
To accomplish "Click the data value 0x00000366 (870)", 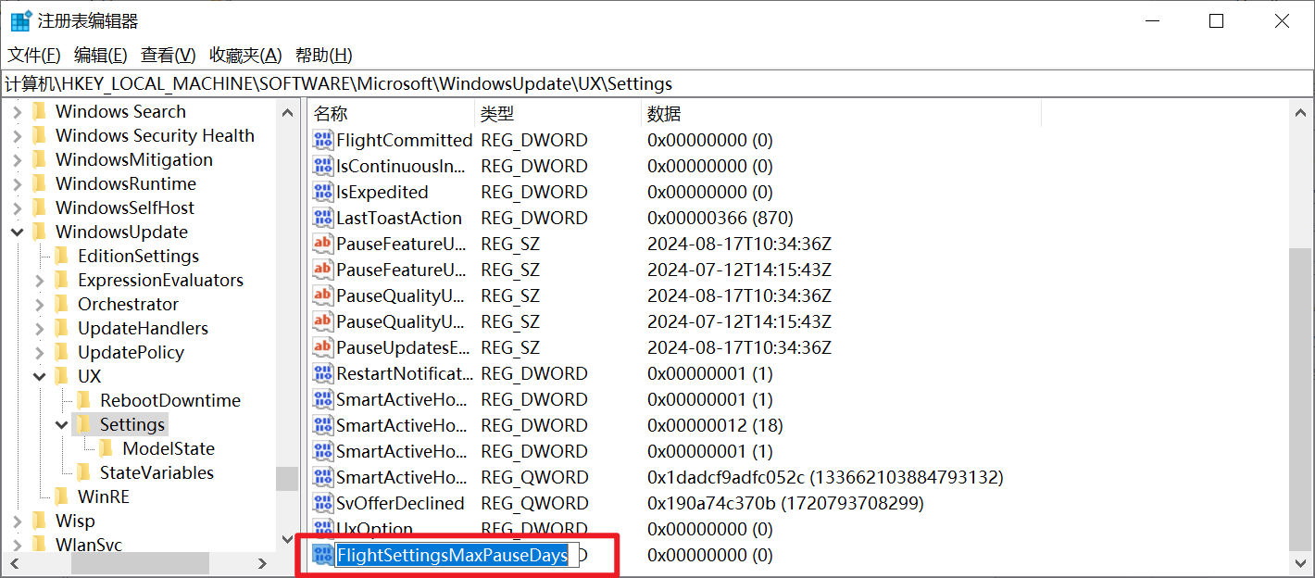I will [x=720, y=218].
